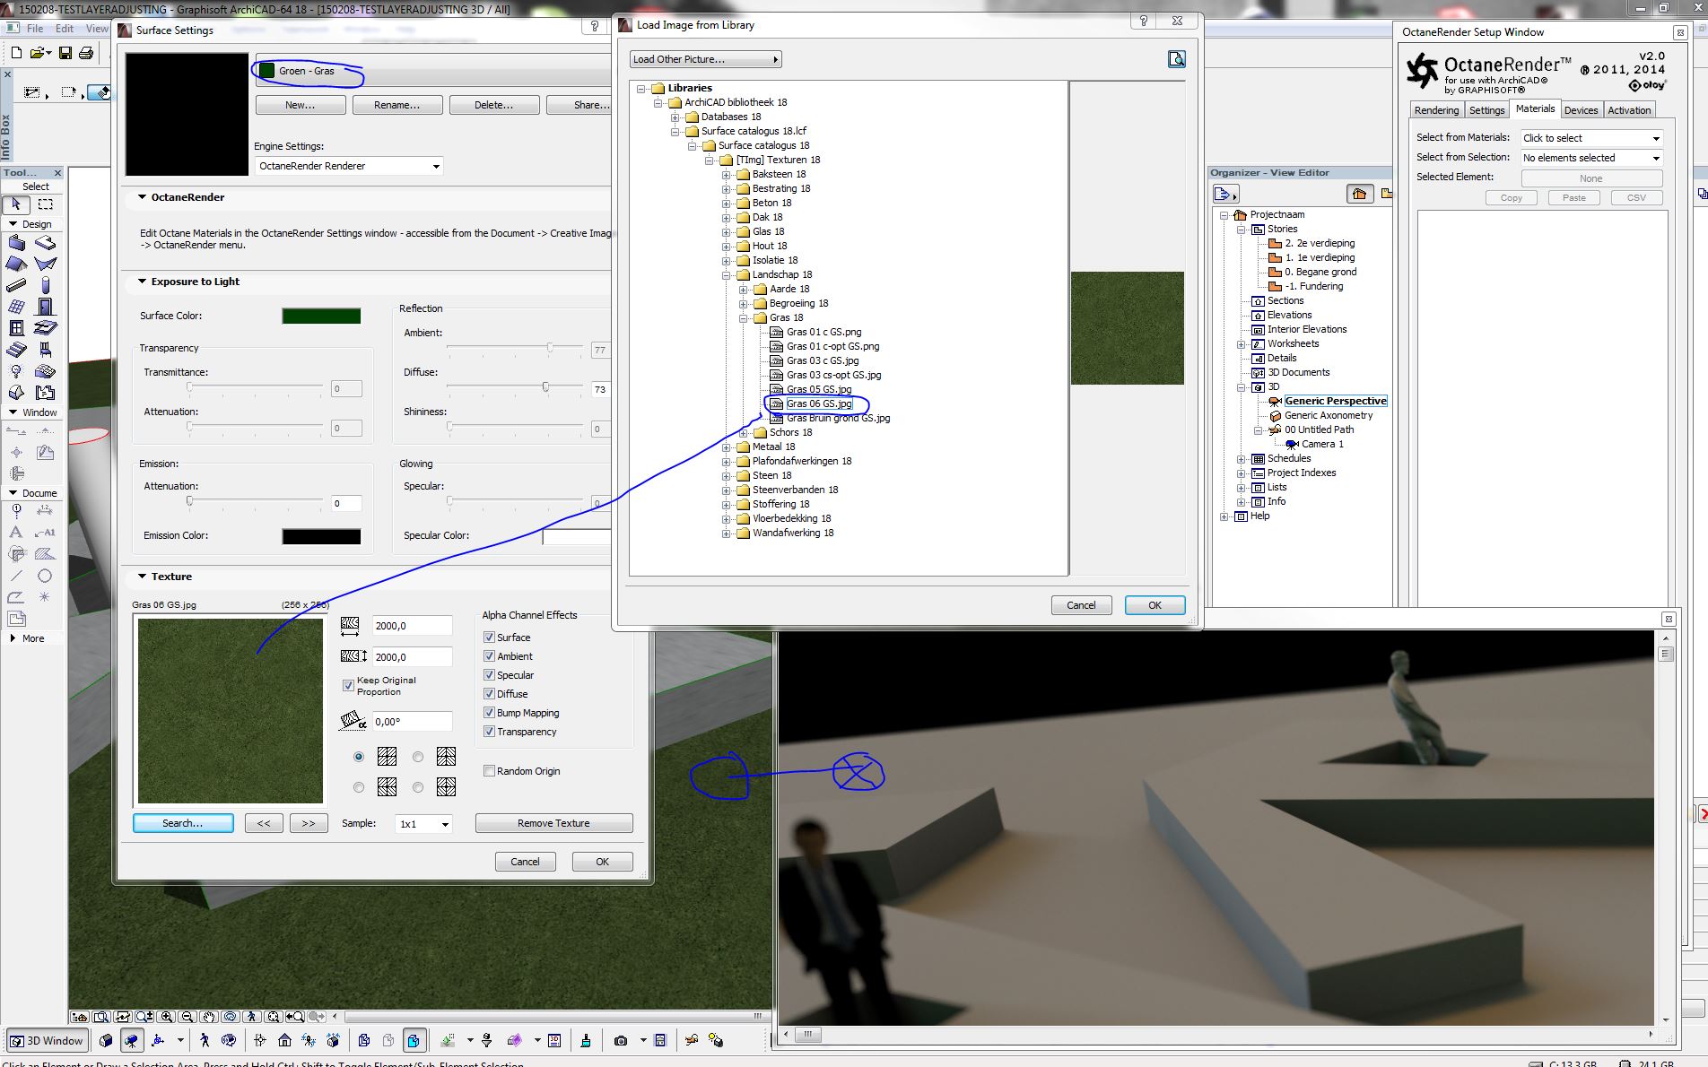Open the File menu

[35, 29]
